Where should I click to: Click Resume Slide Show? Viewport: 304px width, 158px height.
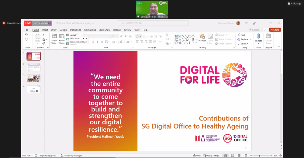click(x=78, y=42)
